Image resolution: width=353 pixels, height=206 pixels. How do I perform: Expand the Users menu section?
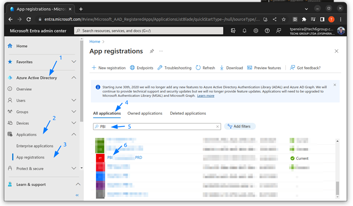click(x=73, y=100)
